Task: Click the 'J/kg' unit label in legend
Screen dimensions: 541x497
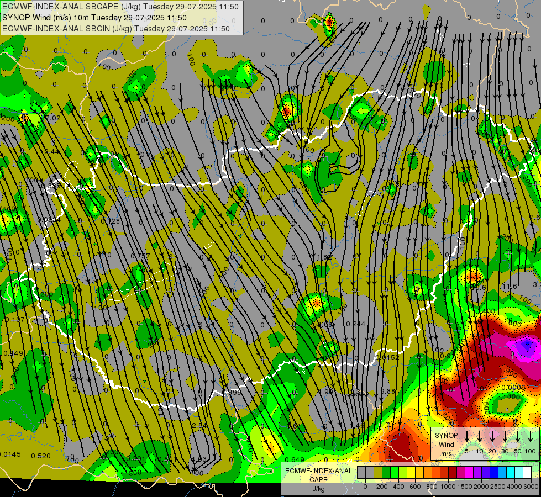Action: click(318, 489)
